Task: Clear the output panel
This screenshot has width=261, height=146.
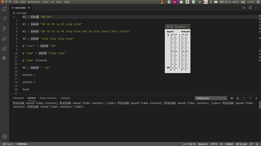Action: point(231,98)
